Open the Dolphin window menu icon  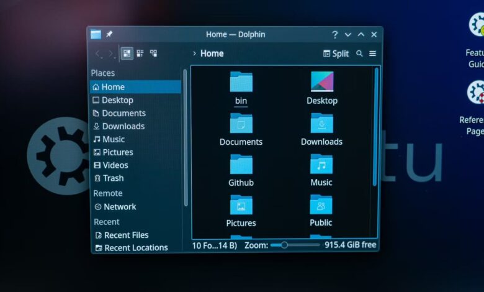[x=96, y=34]
